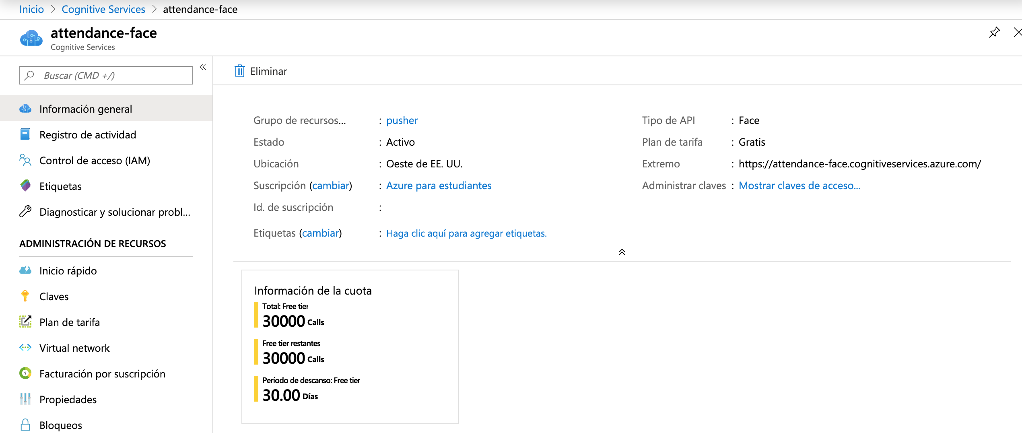
Task: Go to Inicio breadcrumb link
Action: click(x=31, y=9)
